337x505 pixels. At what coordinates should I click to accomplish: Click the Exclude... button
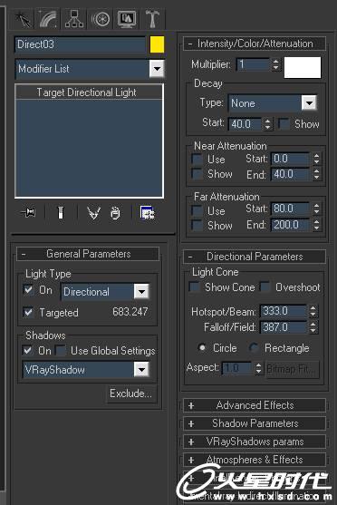click(x=131, y=393)
